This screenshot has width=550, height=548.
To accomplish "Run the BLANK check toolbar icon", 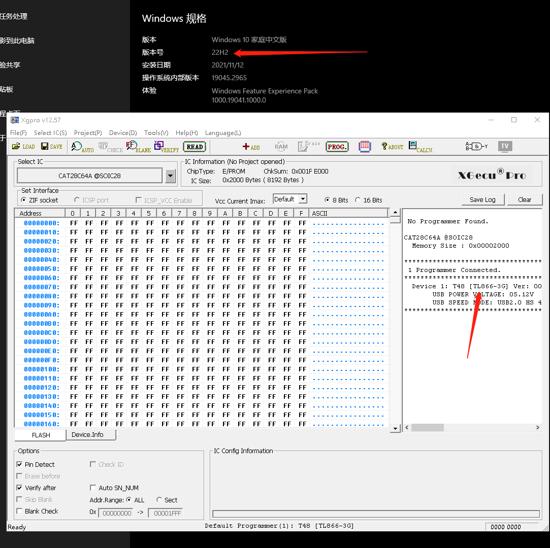I will coord(138,147).
